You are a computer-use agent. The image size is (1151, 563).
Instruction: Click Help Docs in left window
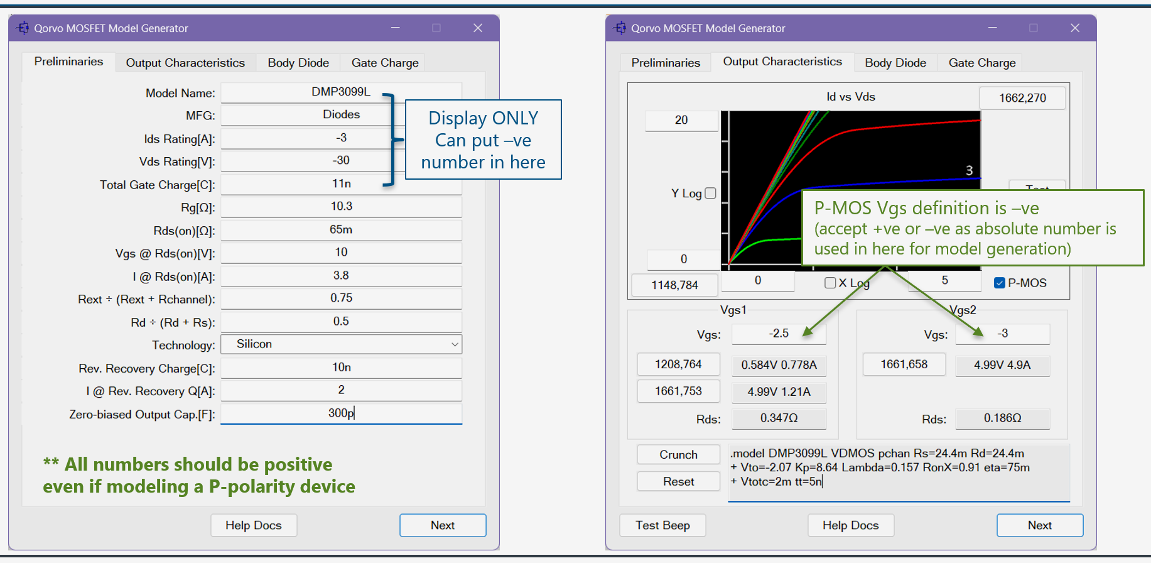pyautogui.click(x=254, y=525)
